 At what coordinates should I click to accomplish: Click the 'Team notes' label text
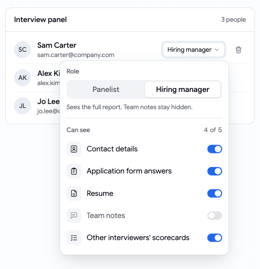click(106, 216)
